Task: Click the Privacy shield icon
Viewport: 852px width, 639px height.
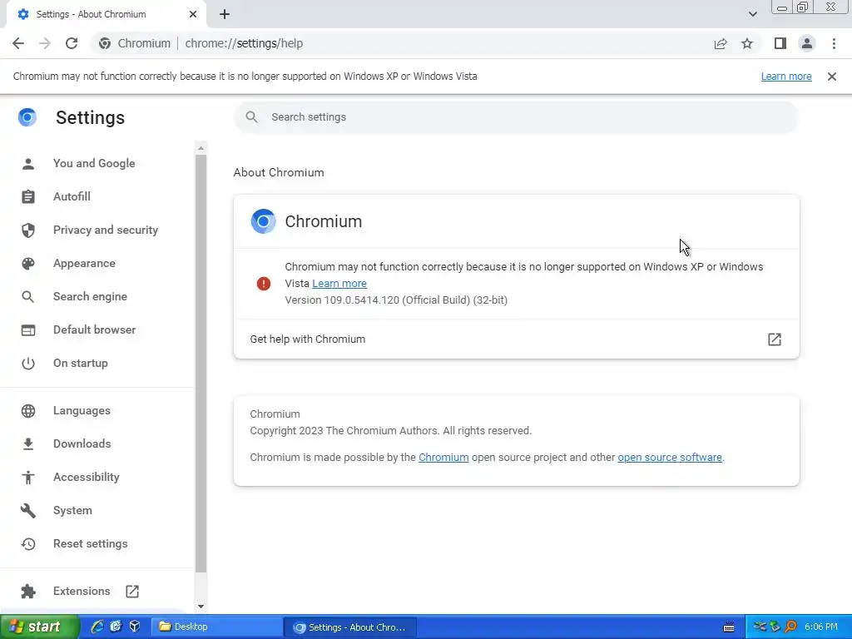Action: tap(28, 230)
